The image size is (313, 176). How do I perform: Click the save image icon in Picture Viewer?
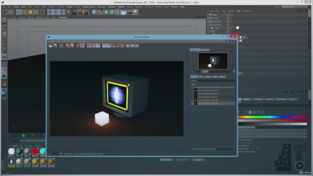pyautogui.click(x=55, y=45)
